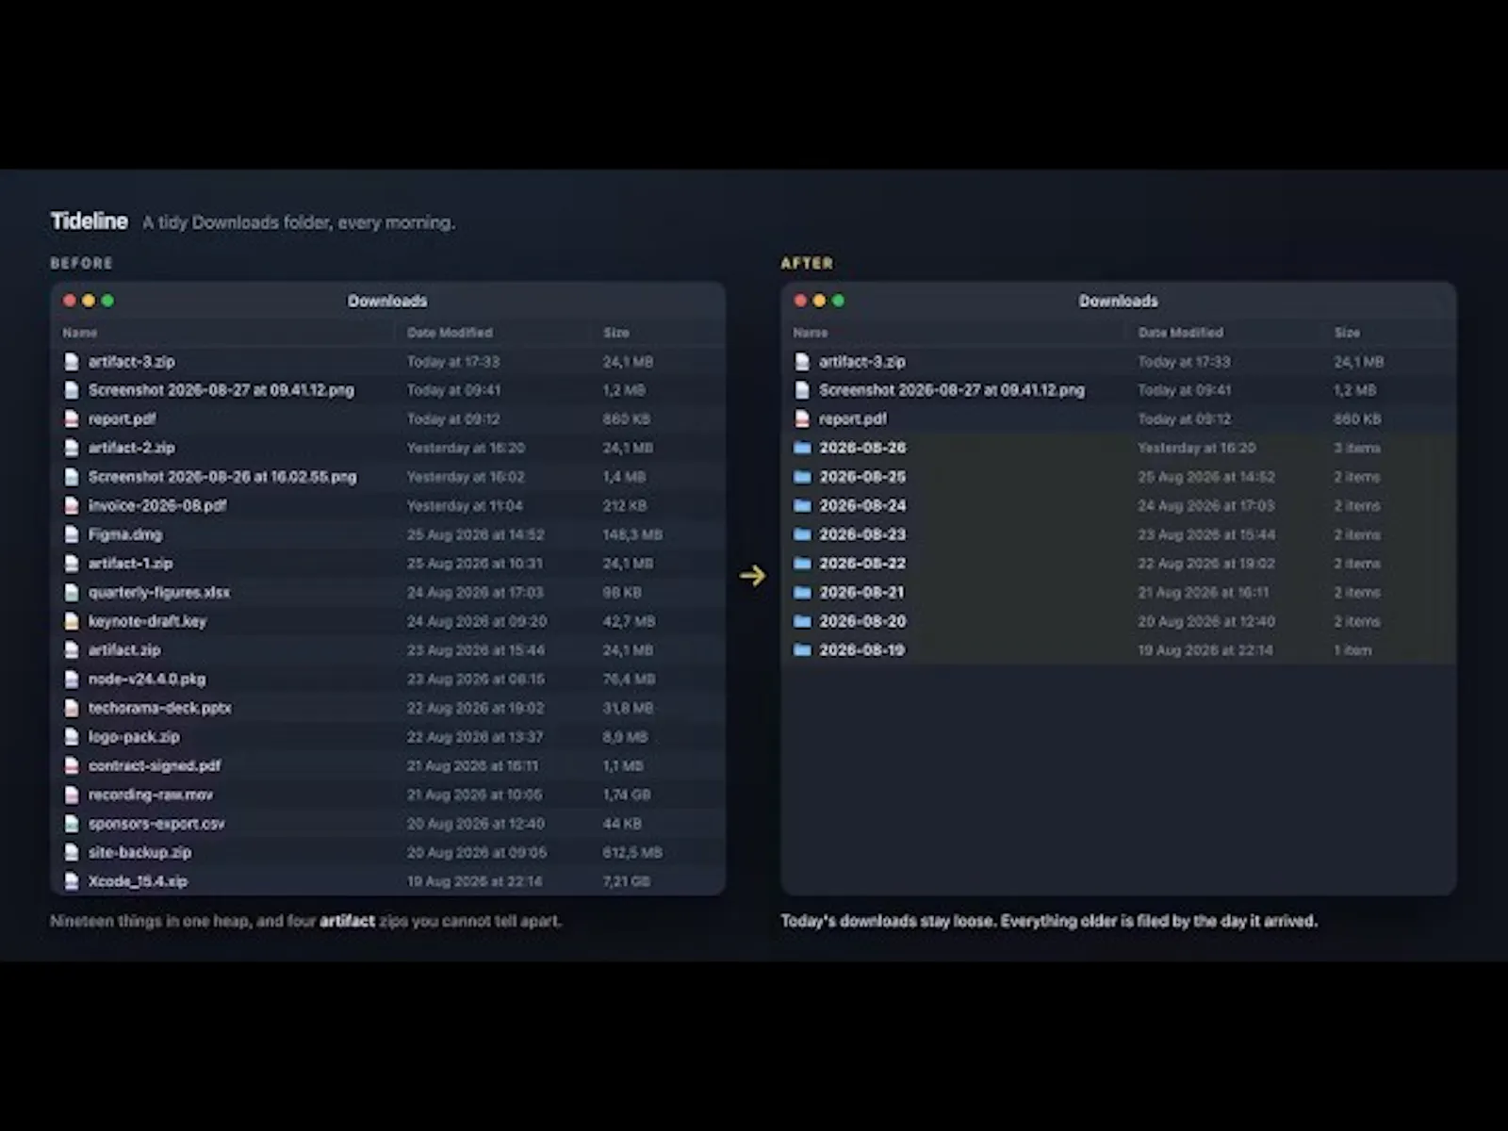Select the report.pdf icon in Before window
Image resolution: width=1508 pixels, height=1131 pixels.
pos(72,419)
